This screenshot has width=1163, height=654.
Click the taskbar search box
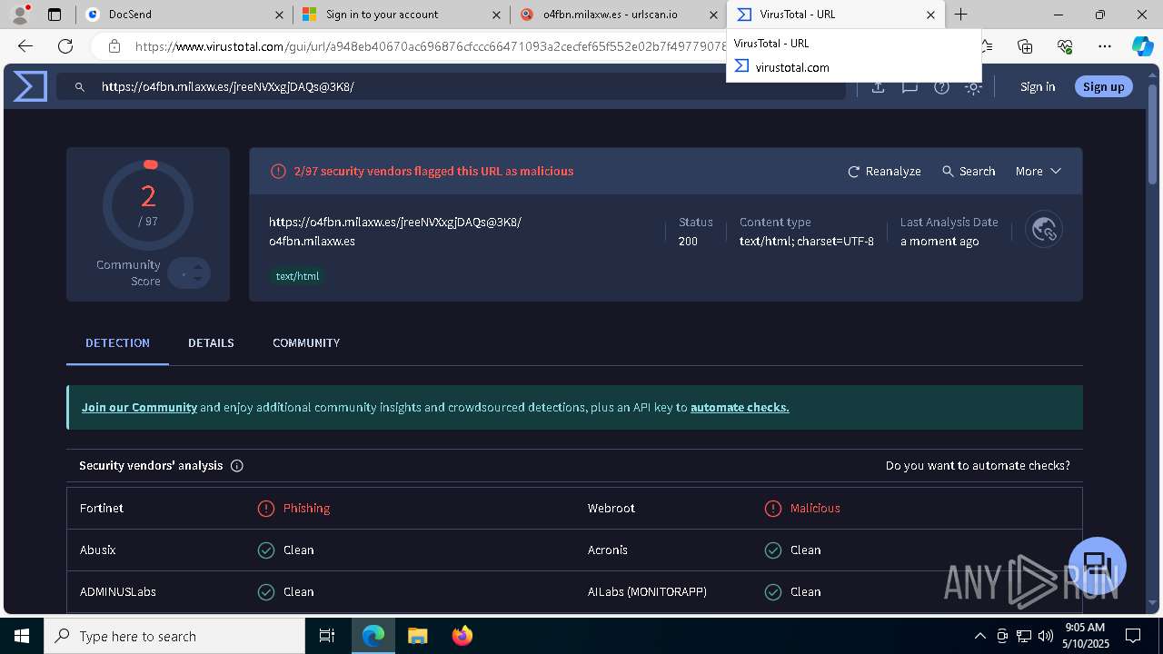click(174, 636)
